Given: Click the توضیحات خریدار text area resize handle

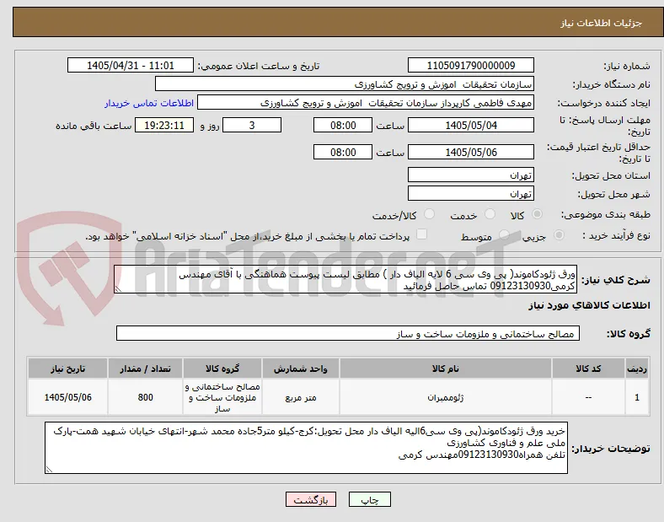Looking at the screenshot, I should coord(49,470).
